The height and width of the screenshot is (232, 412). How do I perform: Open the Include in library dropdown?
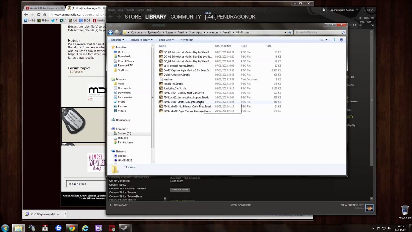(141, 40)
